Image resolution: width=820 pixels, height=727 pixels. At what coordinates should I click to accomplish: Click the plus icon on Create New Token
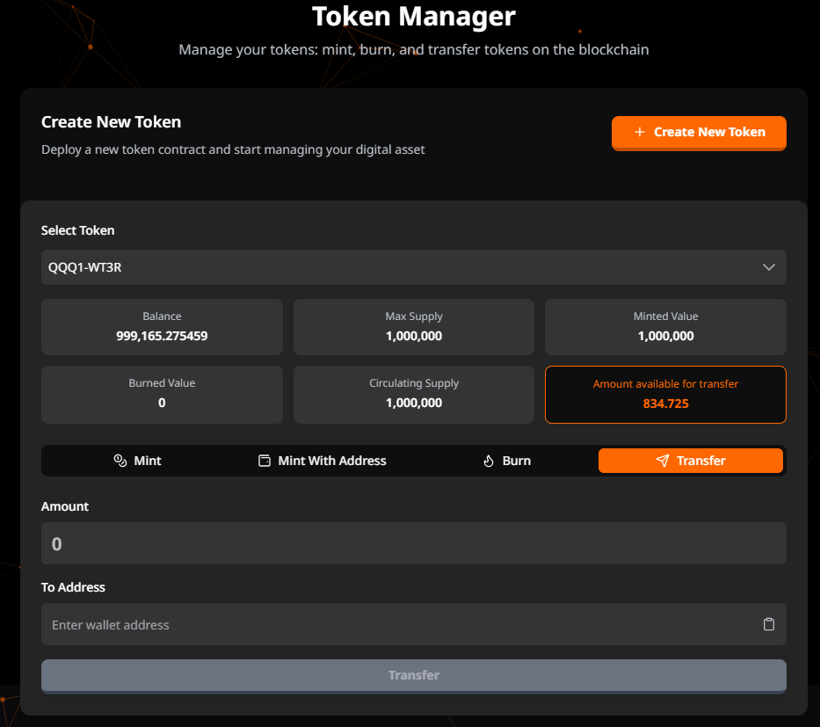(640, 132)
